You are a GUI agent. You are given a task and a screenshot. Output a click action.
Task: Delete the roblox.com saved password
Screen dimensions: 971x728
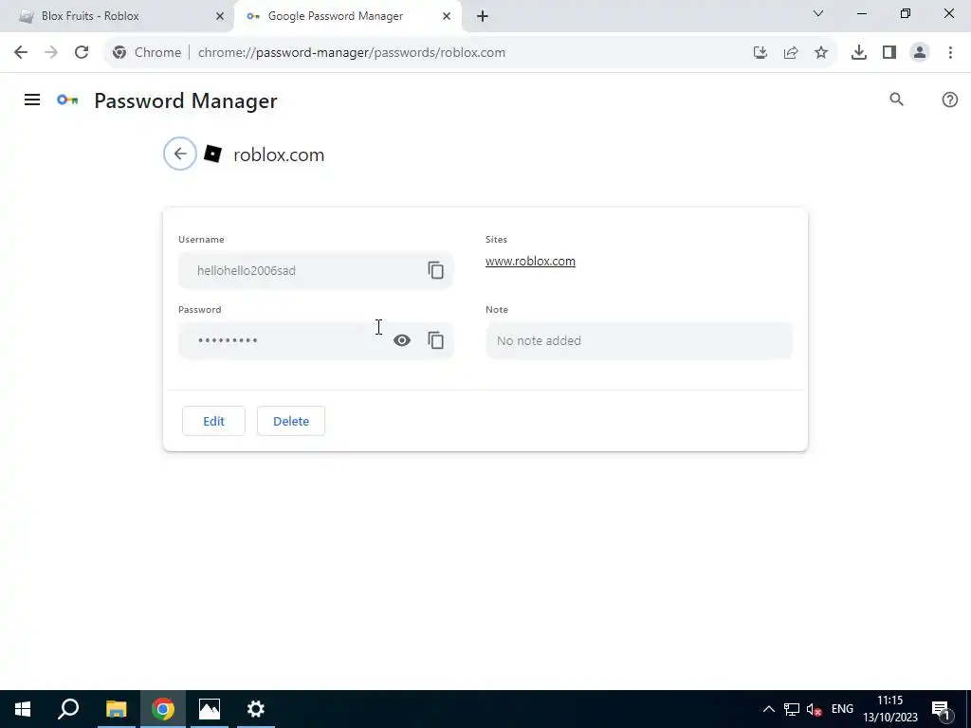[x=291, y=421]
